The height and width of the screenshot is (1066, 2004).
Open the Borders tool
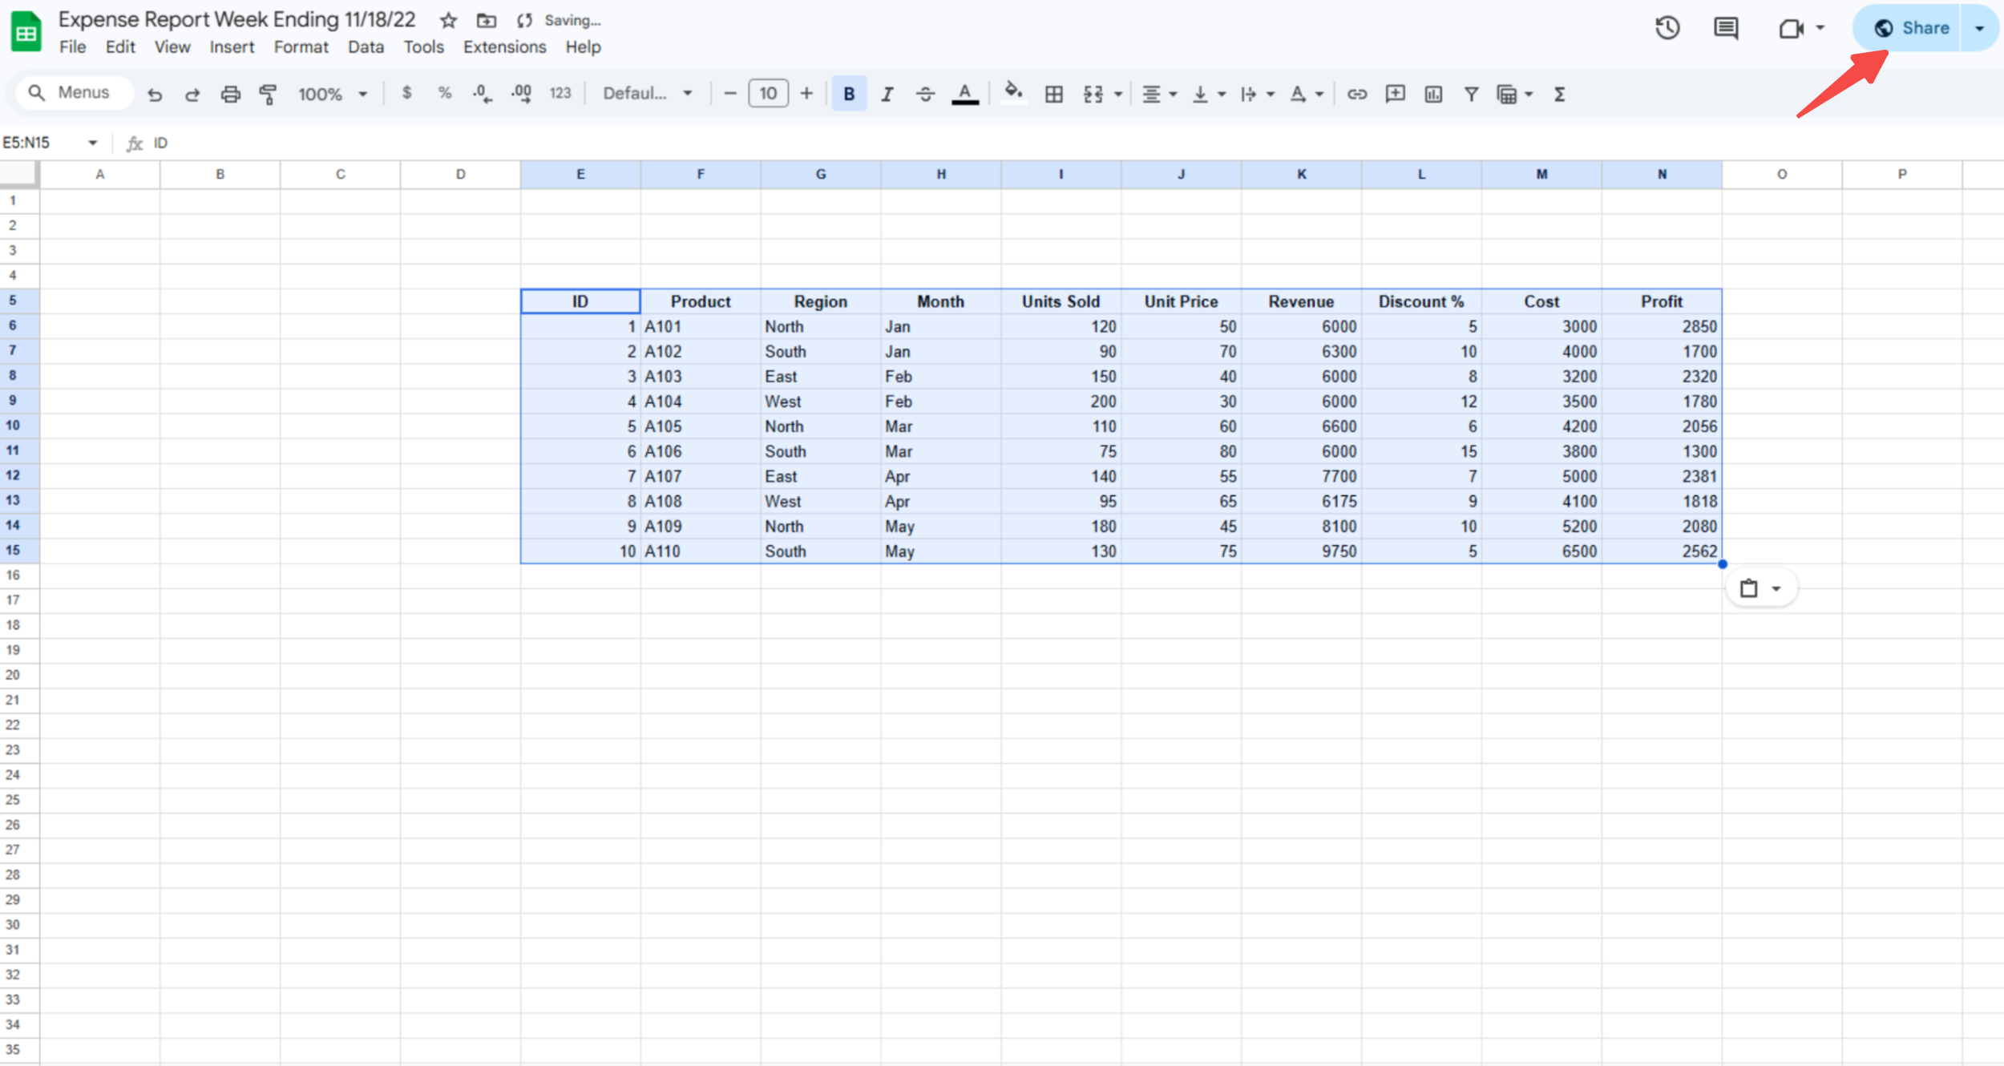click(1054, 95)
